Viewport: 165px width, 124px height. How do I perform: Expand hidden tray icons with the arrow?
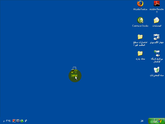tap(26, 121)
